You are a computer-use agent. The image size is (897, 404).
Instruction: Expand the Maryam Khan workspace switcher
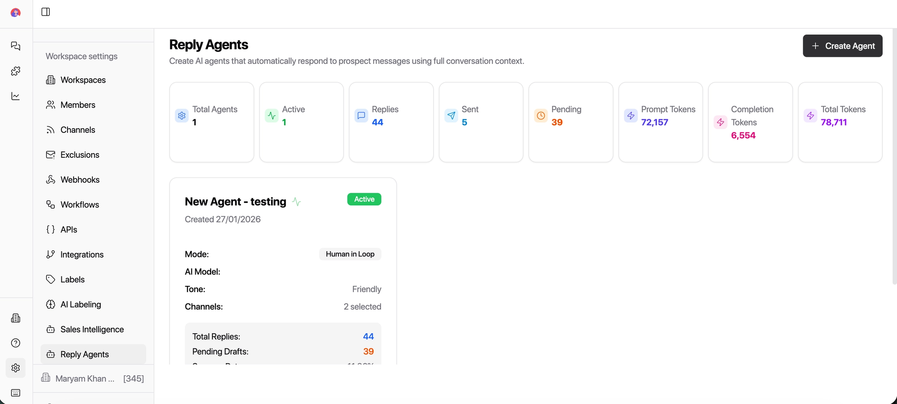(93, 378)
